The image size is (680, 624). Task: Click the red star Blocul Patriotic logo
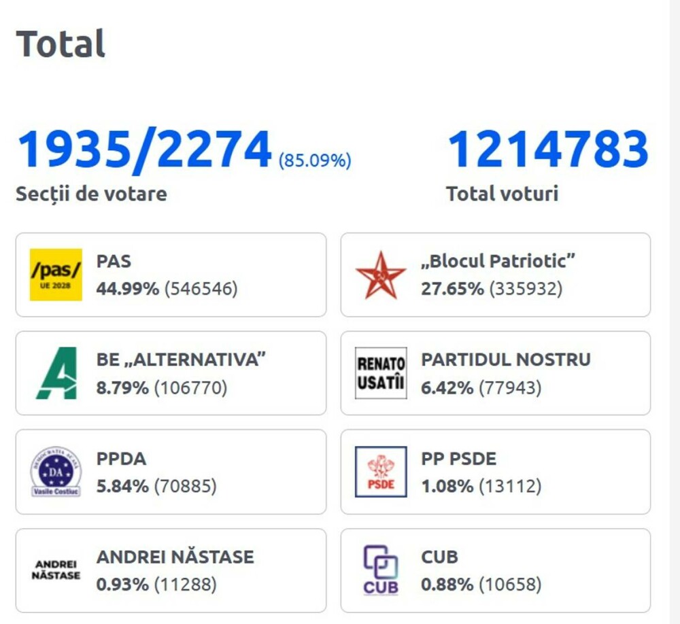381,275
